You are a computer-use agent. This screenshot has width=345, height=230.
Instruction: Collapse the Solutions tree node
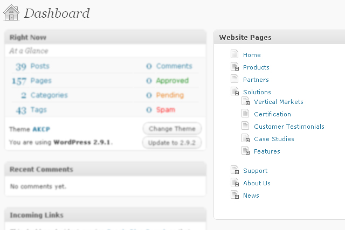coord(237,93)
